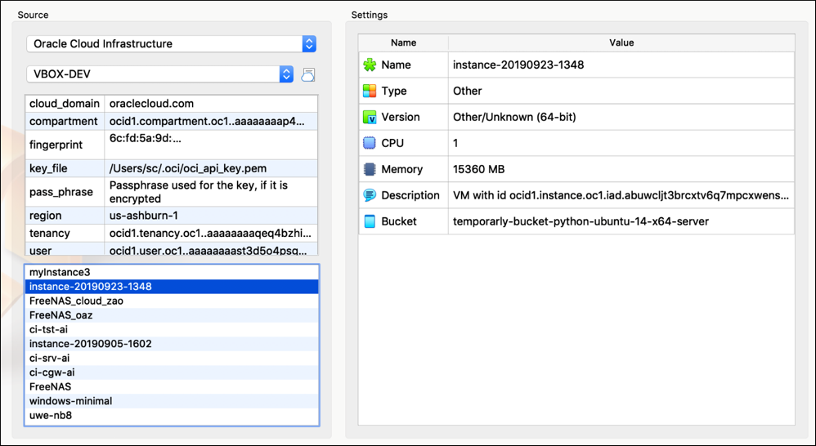
Task: Click the user OCID value cell
Action: pos(211,249)
